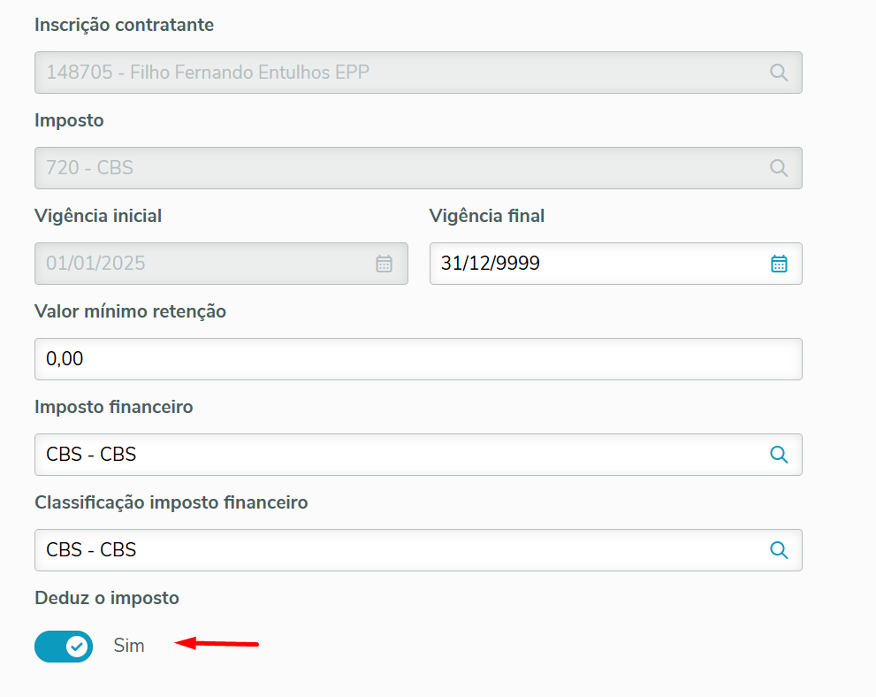Click the search icon in Inscrição contratante field
876x697 pixels.
click(x=779, y=73)
